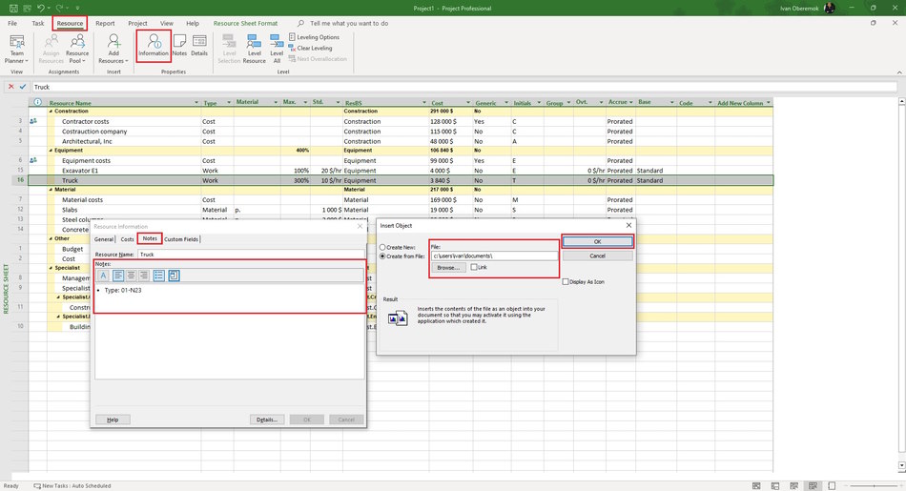Screen dimensions: 906x491
Task: Switch to the General tab in Resource Information
Action: (x=104, y=239)
